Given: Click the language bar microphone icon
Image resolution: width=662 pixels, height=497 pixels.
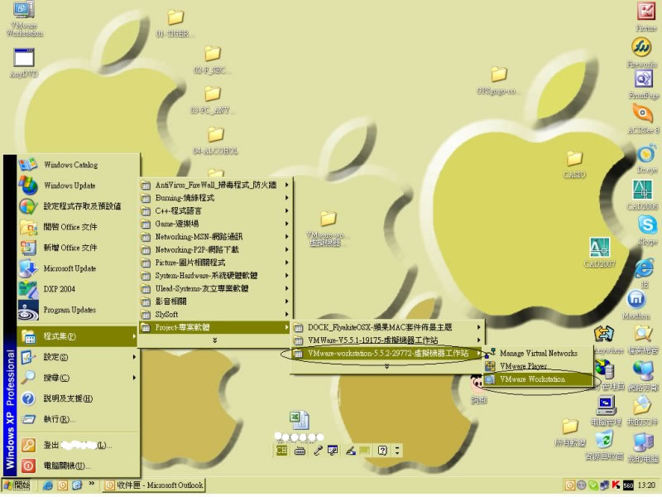Looking at the screenshot, I should click(x=318, y=451).
